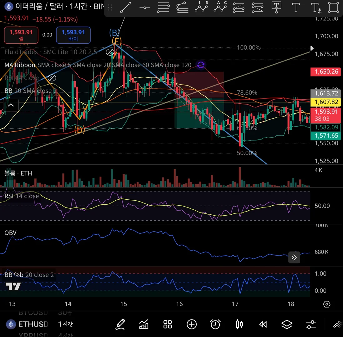
Task: Open the candlestick chart type icon
Action: pyautogui.click(x=239, y=324)
